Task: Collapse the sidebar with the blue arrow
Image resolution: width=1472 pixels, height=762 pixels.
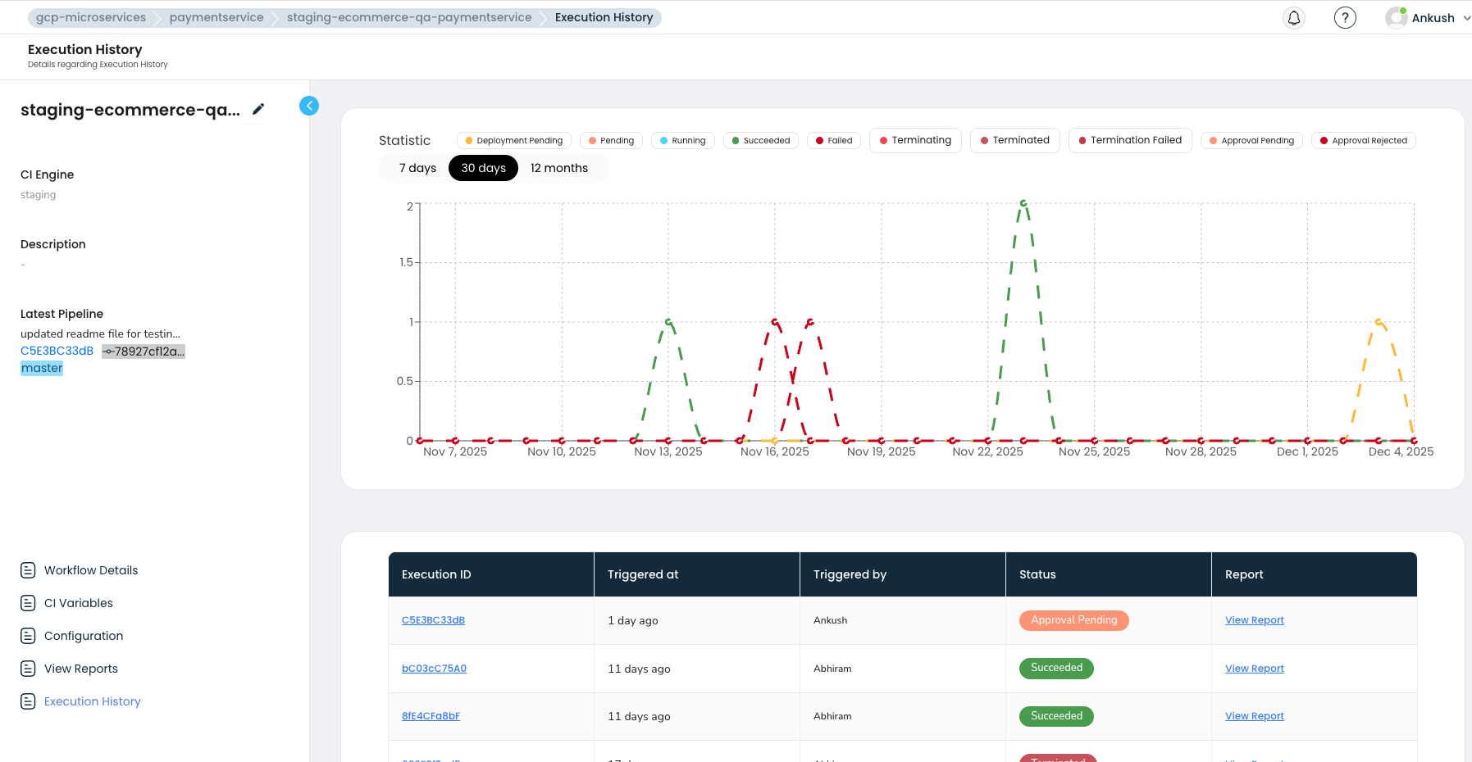Action: click(x=309, y=106)
